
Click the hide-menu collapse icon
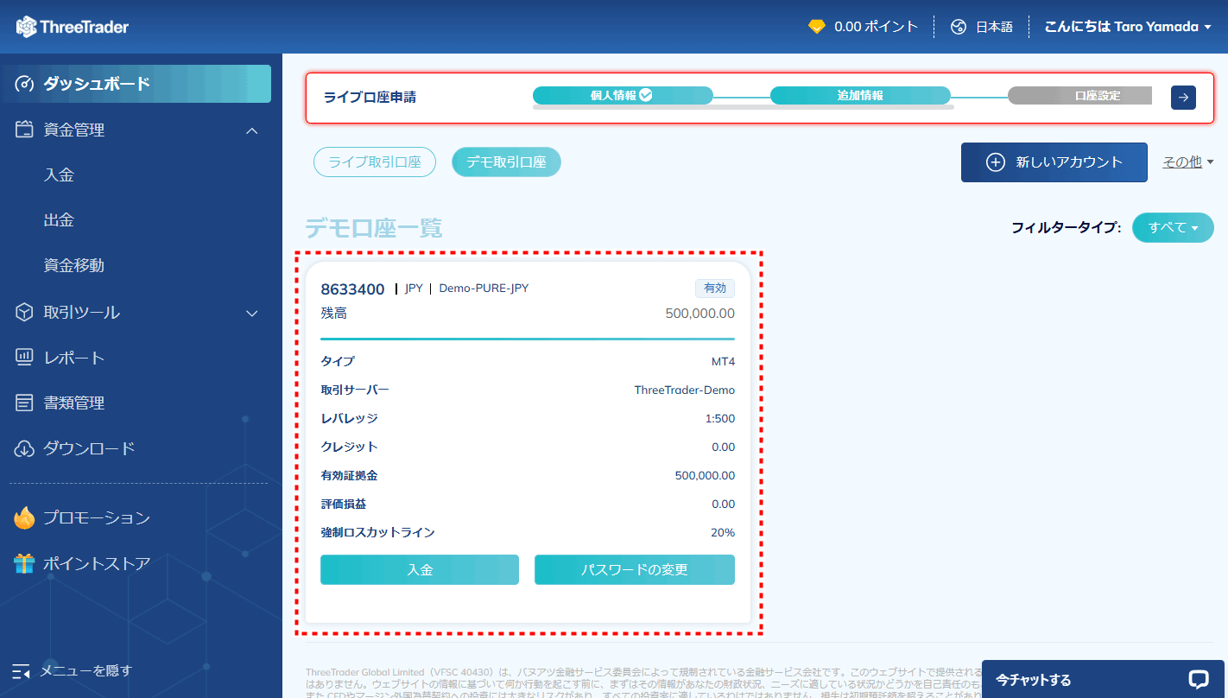22,671
